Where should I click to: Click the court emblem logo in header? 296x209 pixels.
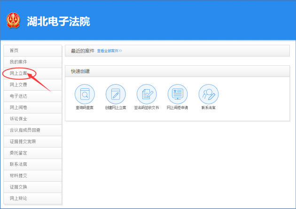point(13,21)
